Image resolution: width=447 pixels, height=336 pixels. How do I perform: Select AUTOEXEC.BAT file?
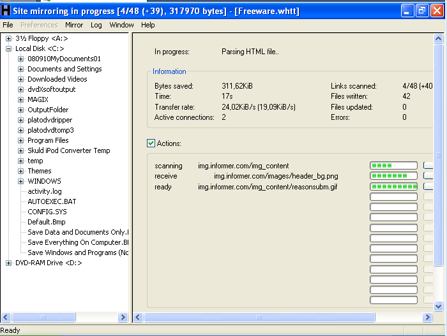click(52, 201)
